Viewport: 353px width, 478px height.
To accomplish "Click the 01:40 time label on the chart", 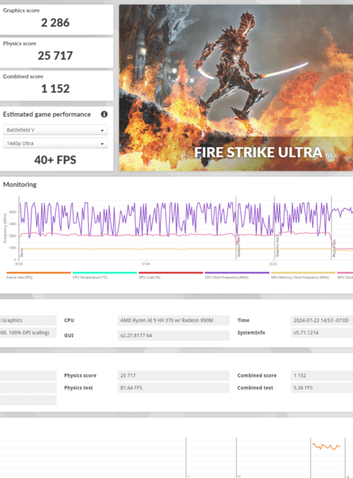I will (146, 264).
